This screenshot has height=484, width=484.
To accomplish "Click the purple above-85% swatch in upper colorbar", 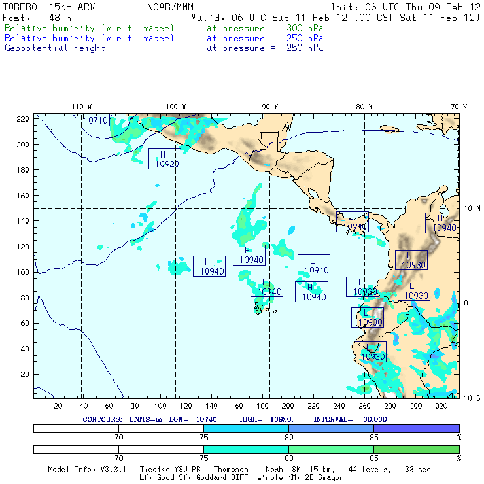I will 417,428.
